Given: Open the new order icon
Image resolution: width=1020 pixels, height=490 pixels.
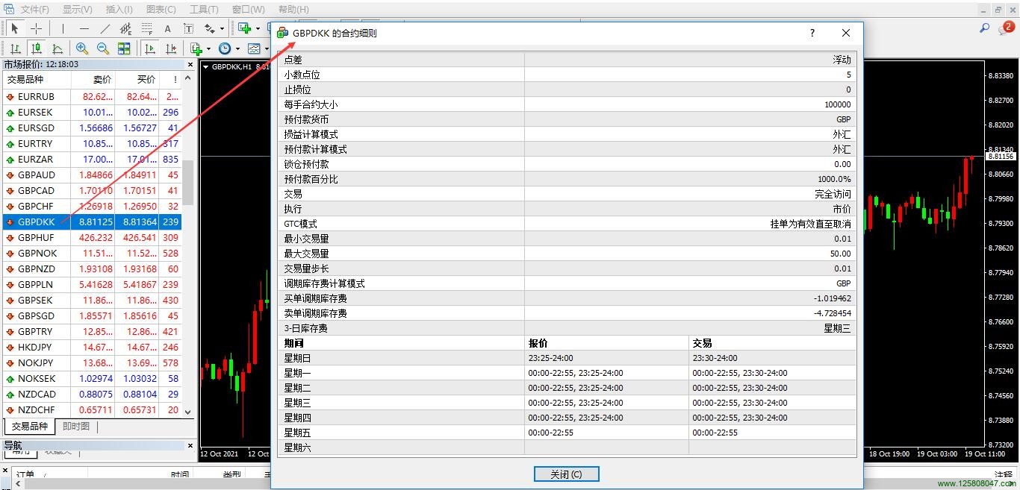Looking at the screenshot, I should tap(244, 28).
